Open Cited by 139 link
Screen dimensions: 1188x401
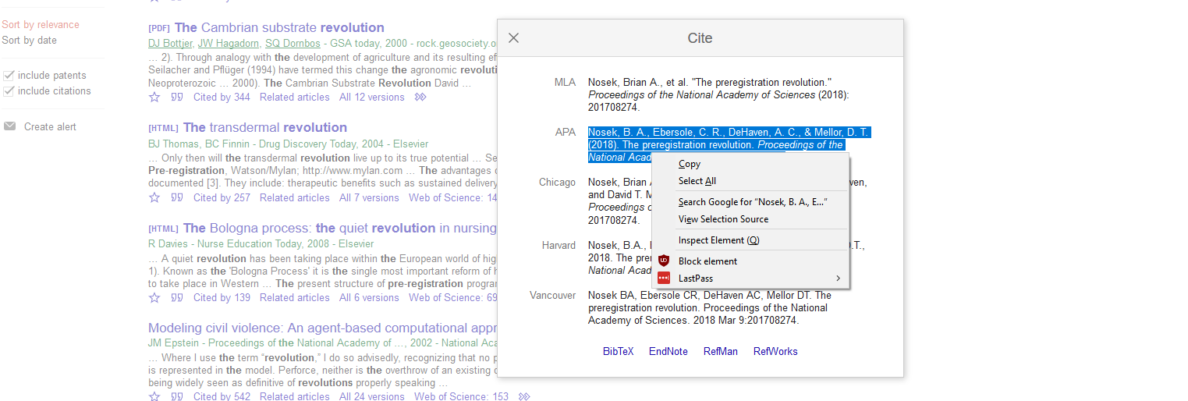(x=222, y=298)
